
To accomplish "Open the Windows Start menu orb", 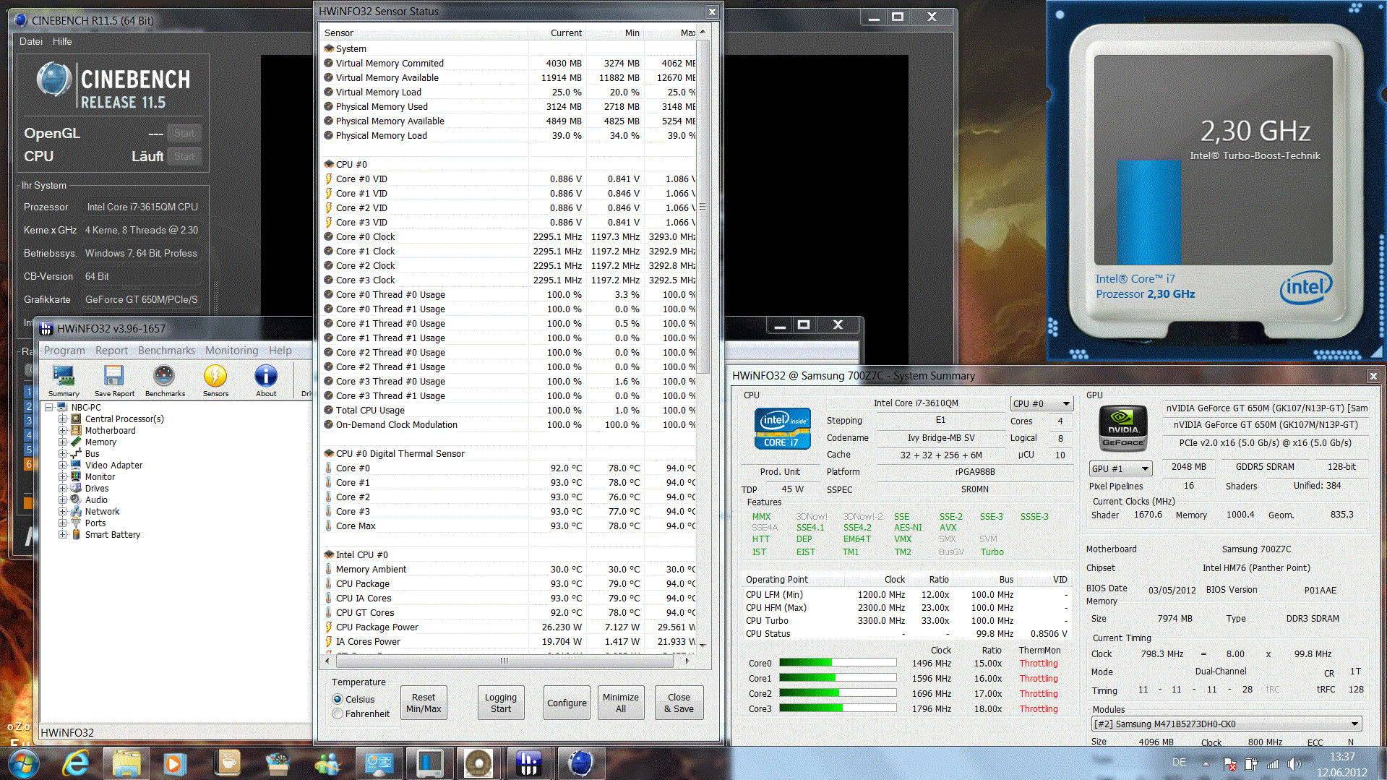I will (22, 763).
